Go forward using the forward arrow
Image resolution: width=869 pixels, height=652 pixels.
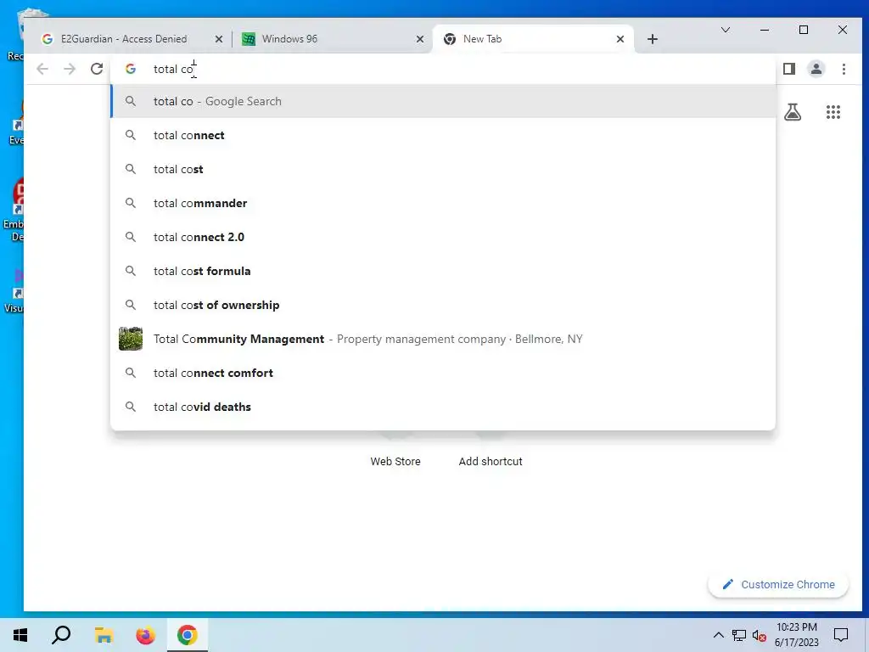(70, 69)
